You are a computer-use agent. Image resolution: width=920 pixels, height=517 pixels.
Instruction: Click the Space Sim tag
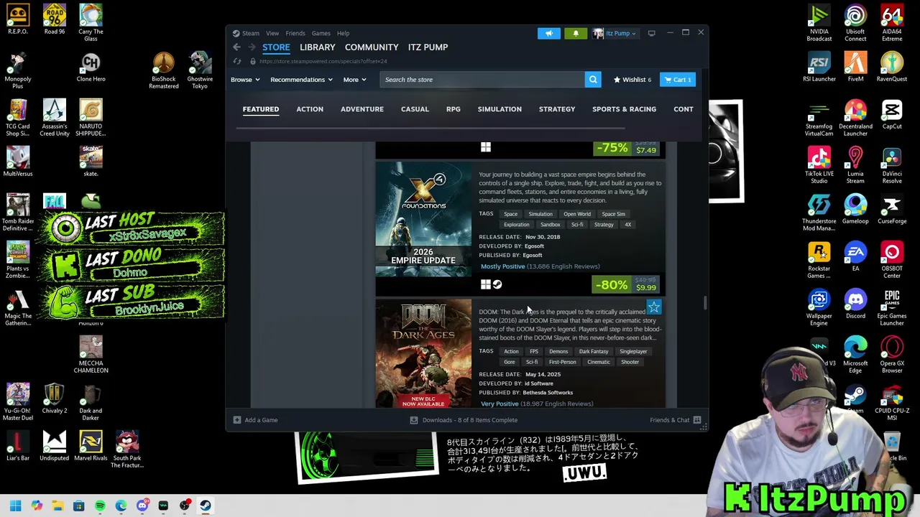(x=613, y=214)
